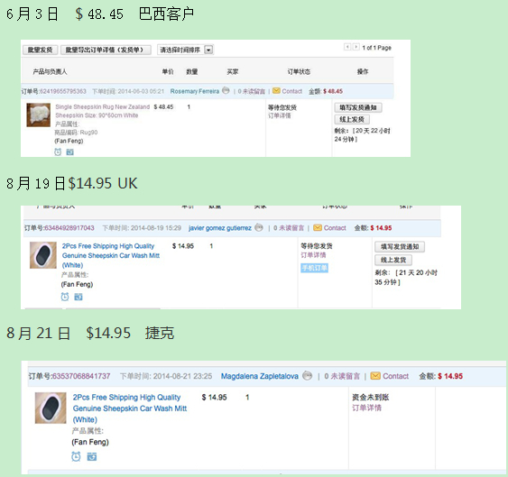
Task: Open buyer javier gomez gutierrez profile link
Action: (220, 228)
